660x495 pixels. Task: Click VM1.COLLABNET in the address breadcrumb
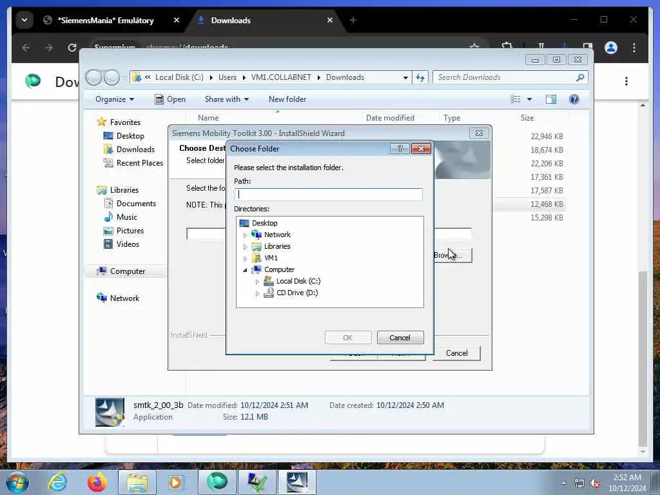tap(281, 77)
